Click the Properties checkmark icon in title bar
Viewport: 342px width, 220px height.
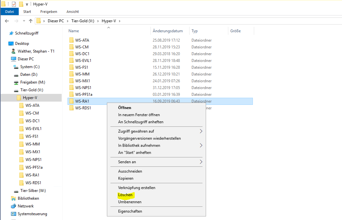[x=14, y=4]
